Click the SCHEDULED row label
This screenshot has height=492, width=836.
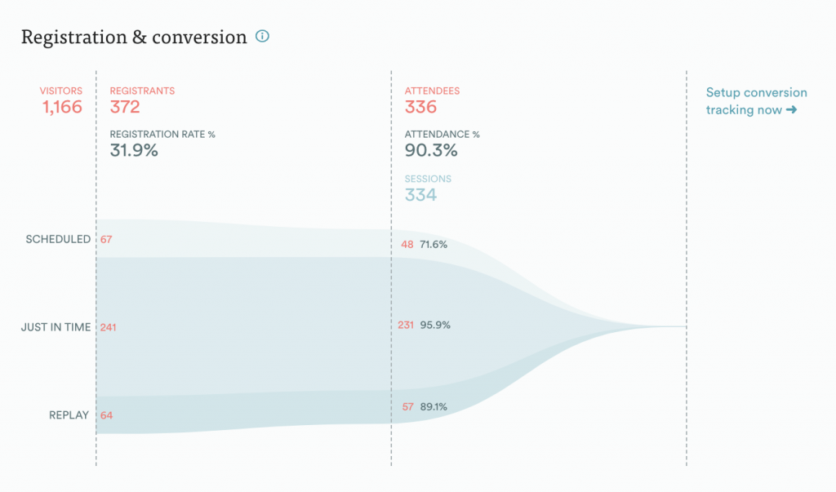[x=58, y=240]
